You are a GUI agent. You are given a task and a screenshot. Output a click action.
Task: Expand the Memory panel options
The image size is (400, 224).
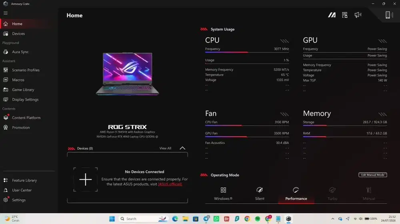[382, 114]
